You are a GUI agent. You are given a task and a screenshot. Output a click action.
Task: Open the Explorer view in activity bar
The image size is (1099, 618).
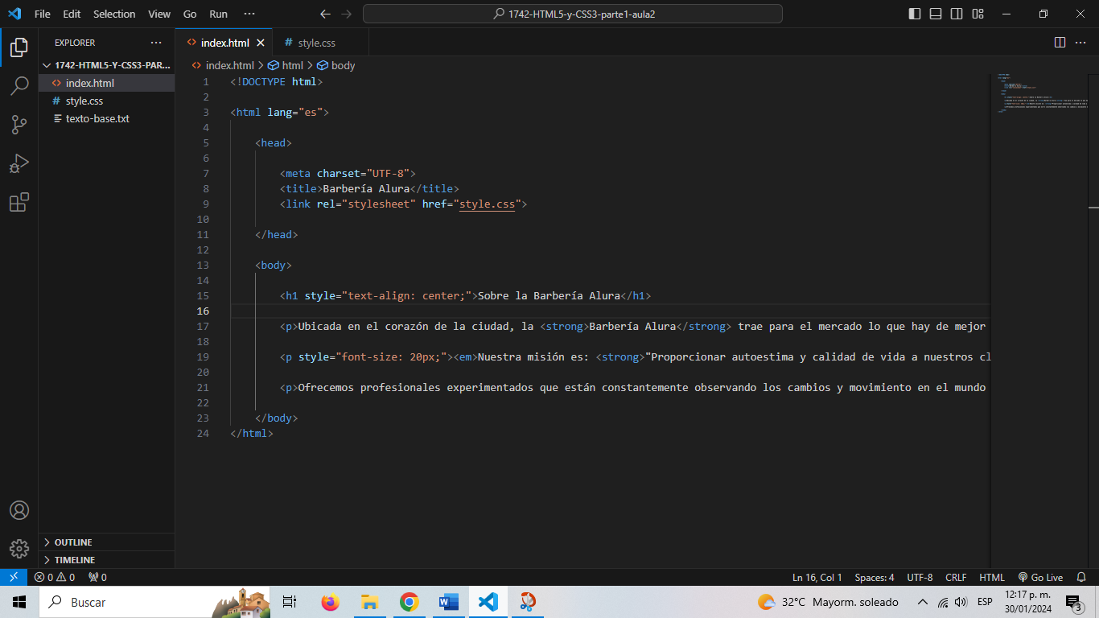click(x=19, y=47)
